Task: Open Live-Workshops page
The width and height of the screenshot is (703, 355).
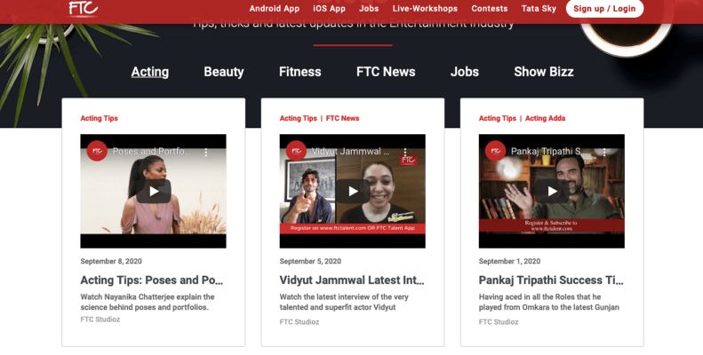Action: click(425, 9)
